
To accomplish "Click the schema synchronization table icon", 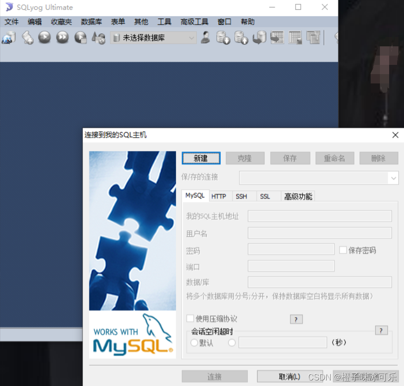I will pyautogui.click(x=277, y=38).
